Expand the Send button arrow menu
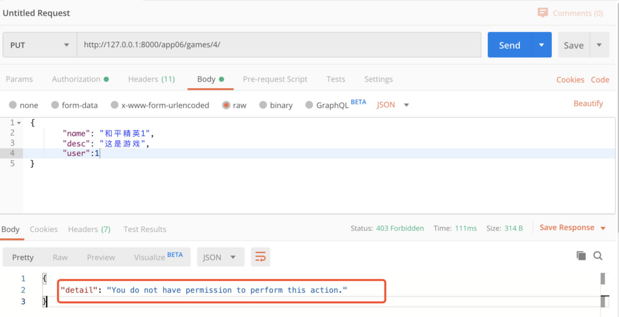Viewport: 619px width, 317px height. pyautogui.click(x=542, y=45)
